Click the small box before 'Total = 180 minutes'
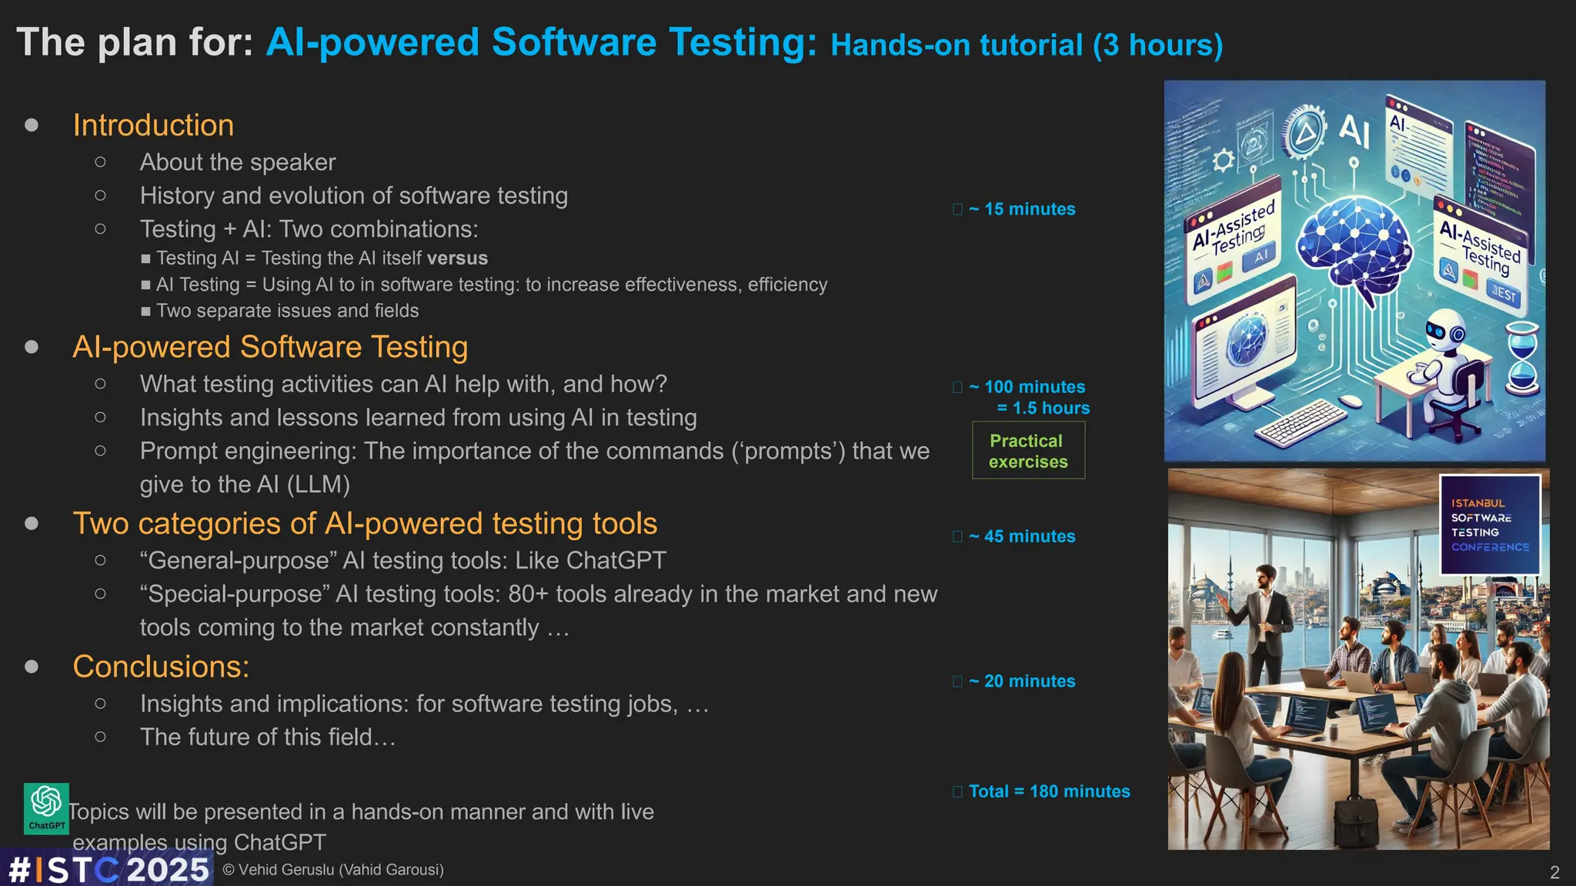This screenshot has height=886, width=1576. pos(957,791)
